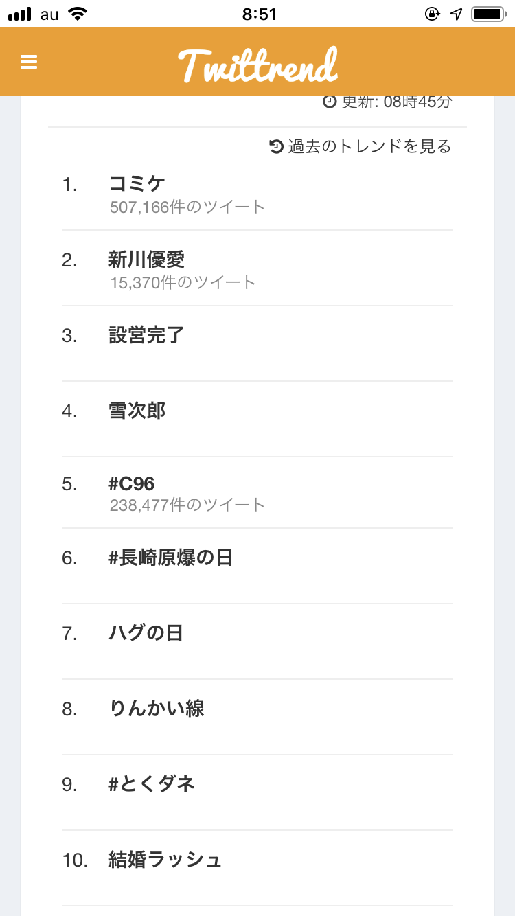Tap the history icon beside past trends
515x916 pixels.
tap(276, 146)
